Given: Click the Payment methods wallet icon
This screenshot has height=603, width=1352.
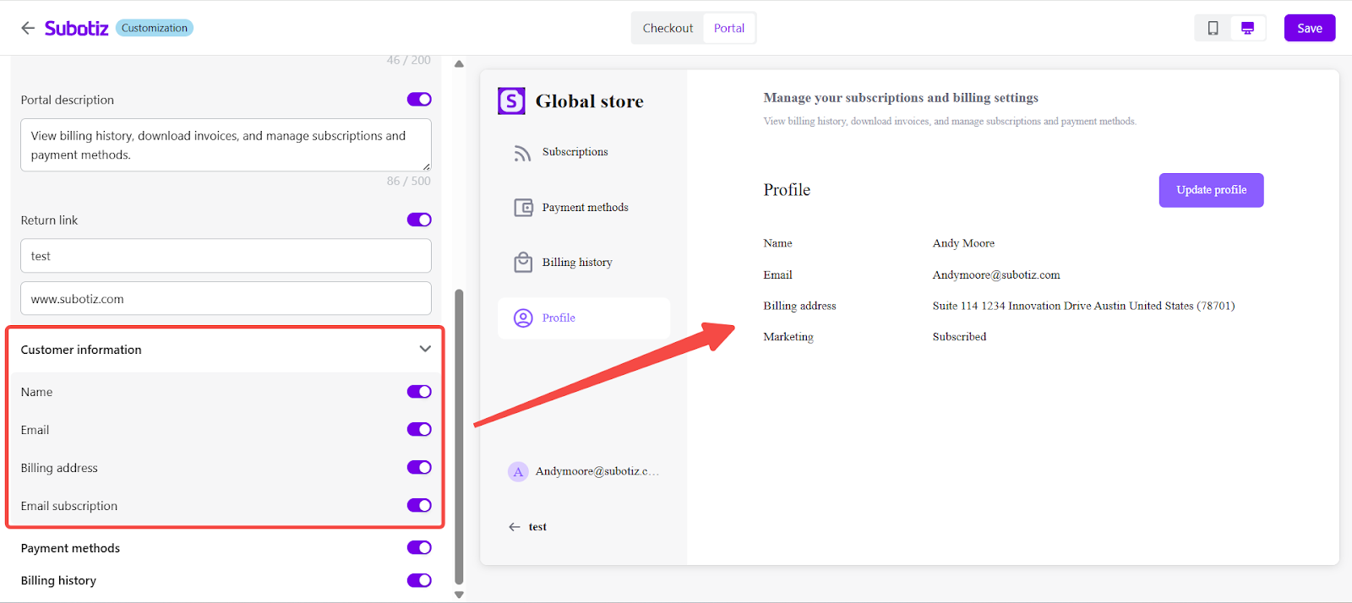Looking at the screenshot, I should point(523,208).
